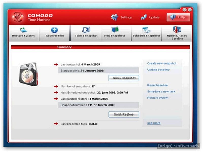Click the hard drive image in Summary
This screenshot has height=152, width=203.
tap(29, 74)
